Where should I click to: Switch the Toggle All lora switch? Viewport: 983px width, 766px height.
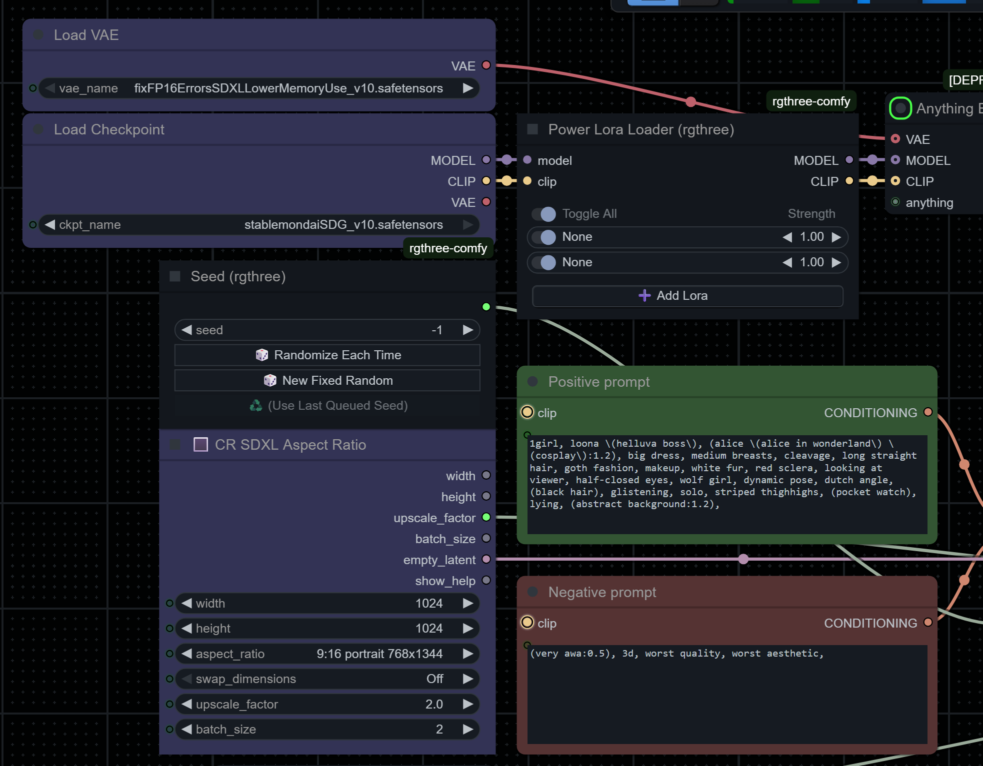click(x=544, y=214)
